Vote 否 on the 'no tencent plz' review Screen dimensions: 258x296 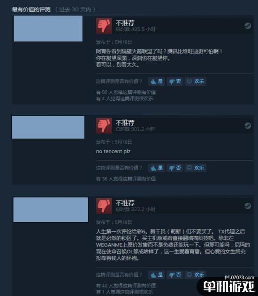point(175,168)
